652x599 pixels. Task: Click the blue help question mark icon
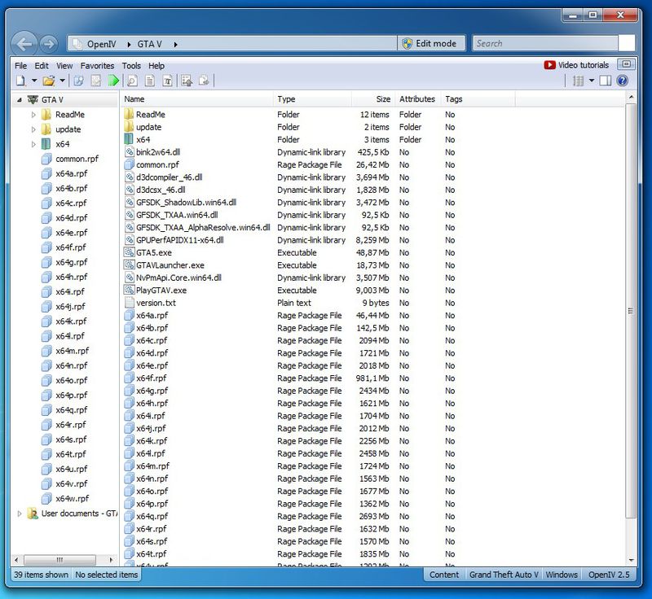[623, 81]
